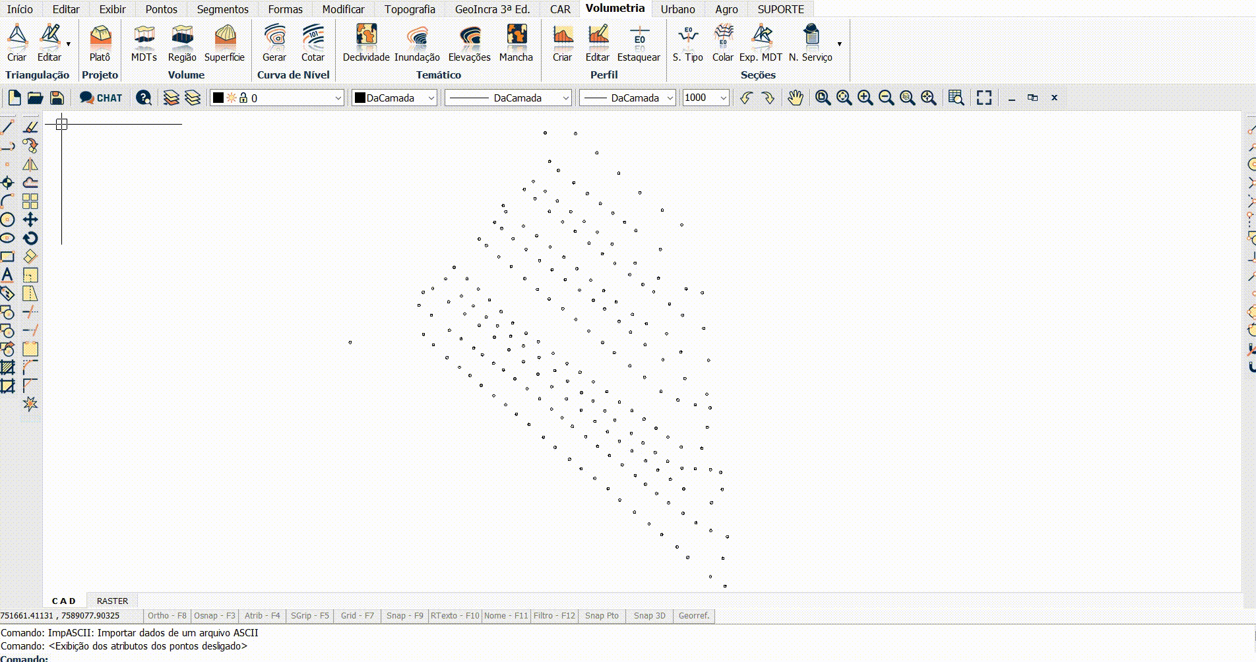The image size is (1256, 662).
Task: Expand the DaCamada linetype dropdown
Action: (566, 98)
